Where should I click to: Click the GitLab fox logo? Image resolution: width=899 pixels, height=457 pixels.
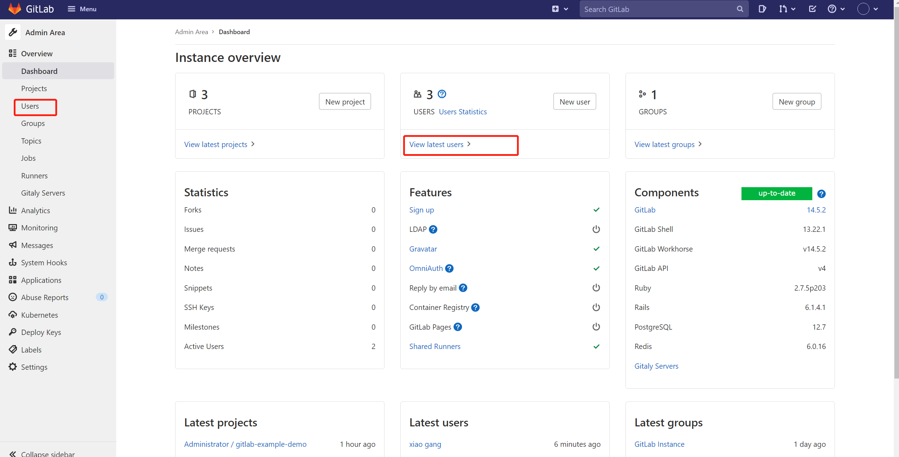tap(14, 9)
